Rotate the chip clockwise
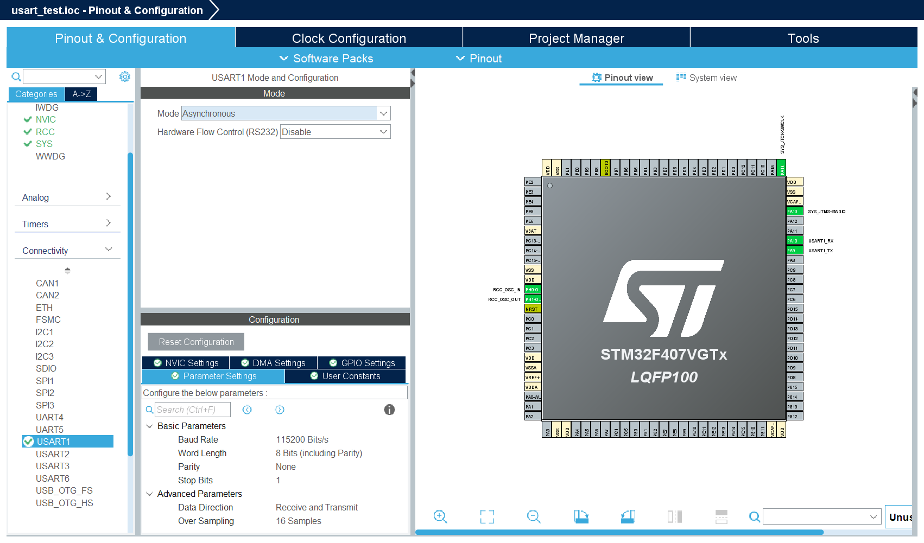 click(581, 516)
